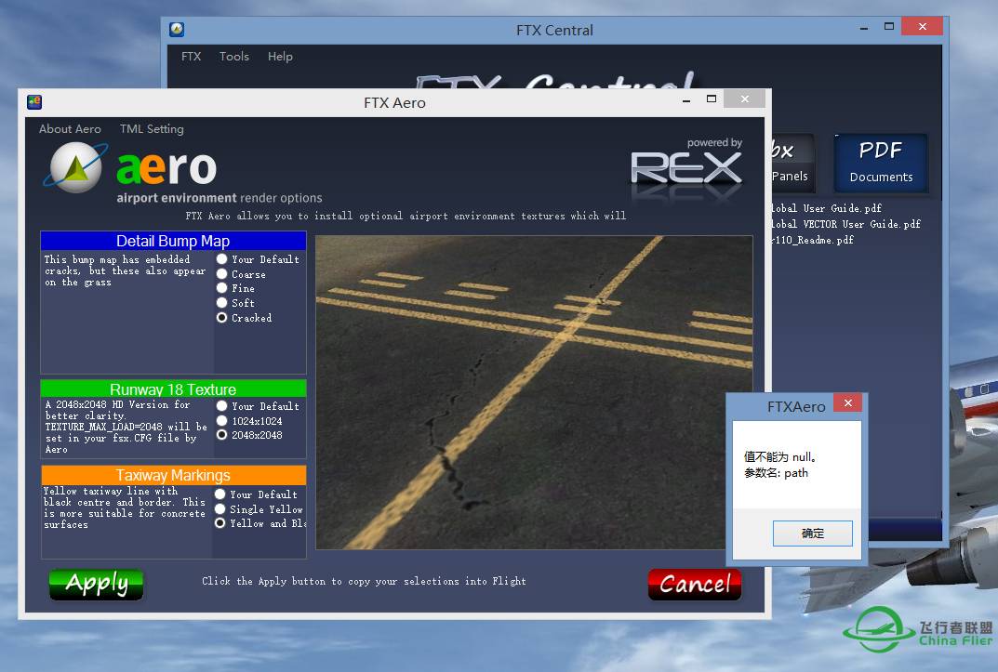Click the runway texture preview image
The height and width of the screenshot is (672, 998).
(534, 392)
